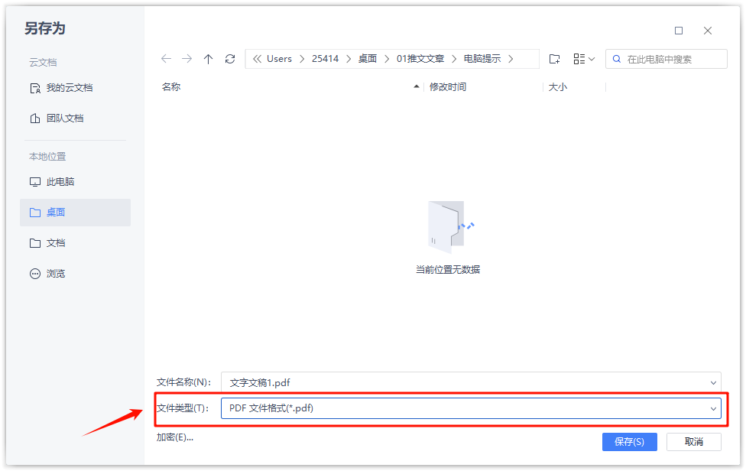Sort files by the 修改时间 column
The image size is (746, 471).
[x=448, y=87]
